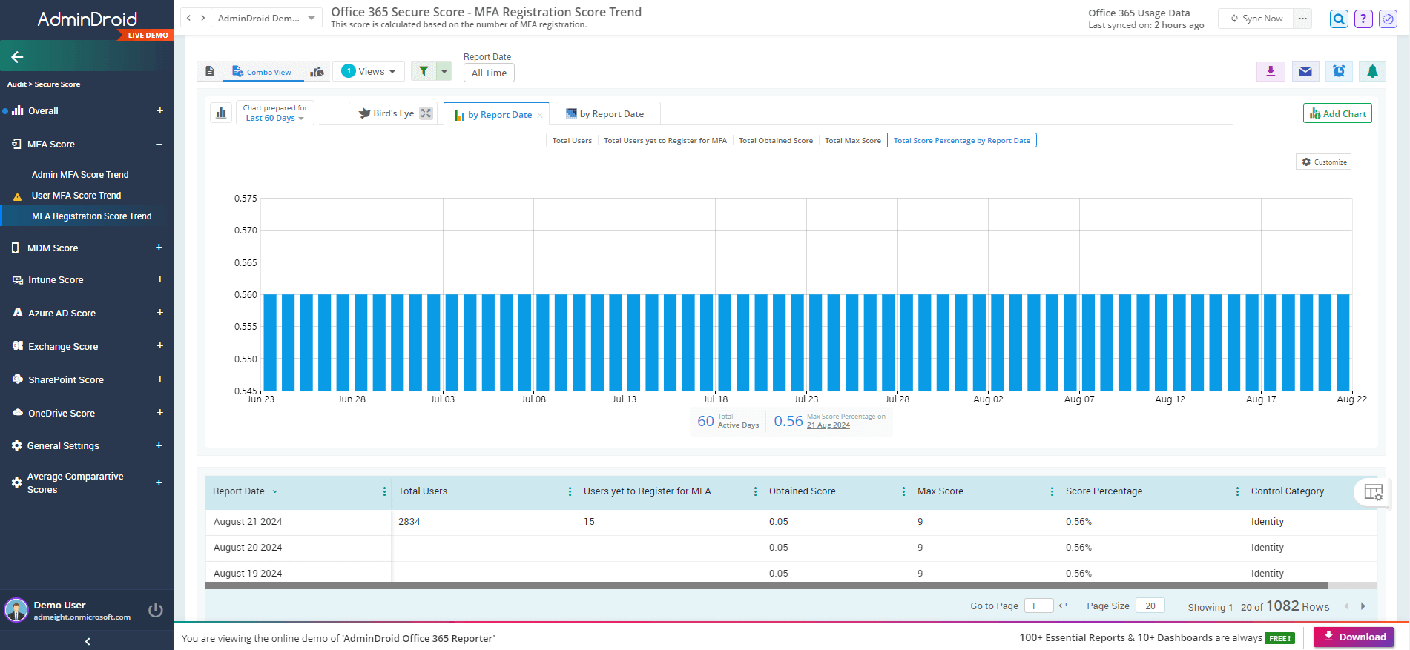
Task: Expand the MDM Score sidebar section
Action: (159, 247)
